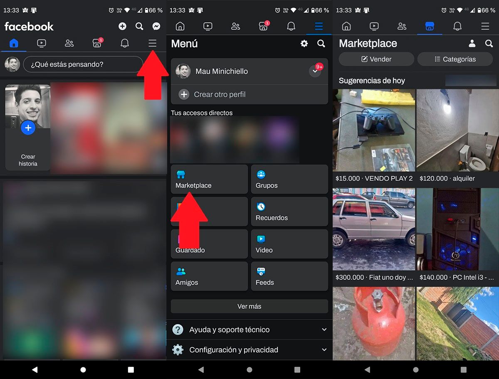Open Friends tab on facebook home screen
Viewport: 499px width, 379px height.
tap(69, 43)
